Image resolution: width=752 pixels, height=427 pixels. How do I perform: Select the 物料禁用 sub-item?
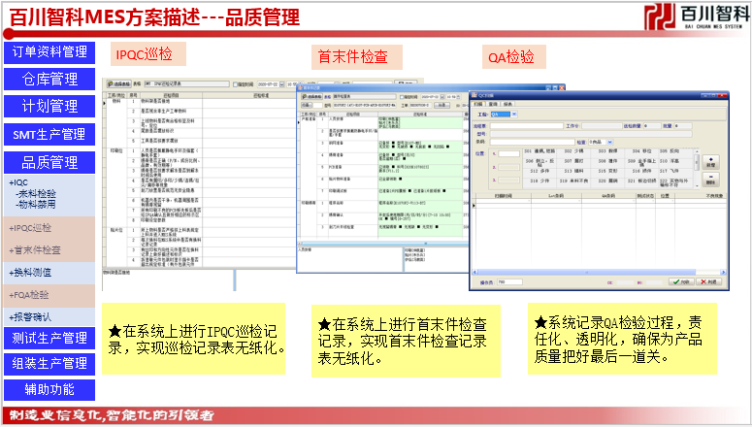pyautogui.click(x=36, y=205)
